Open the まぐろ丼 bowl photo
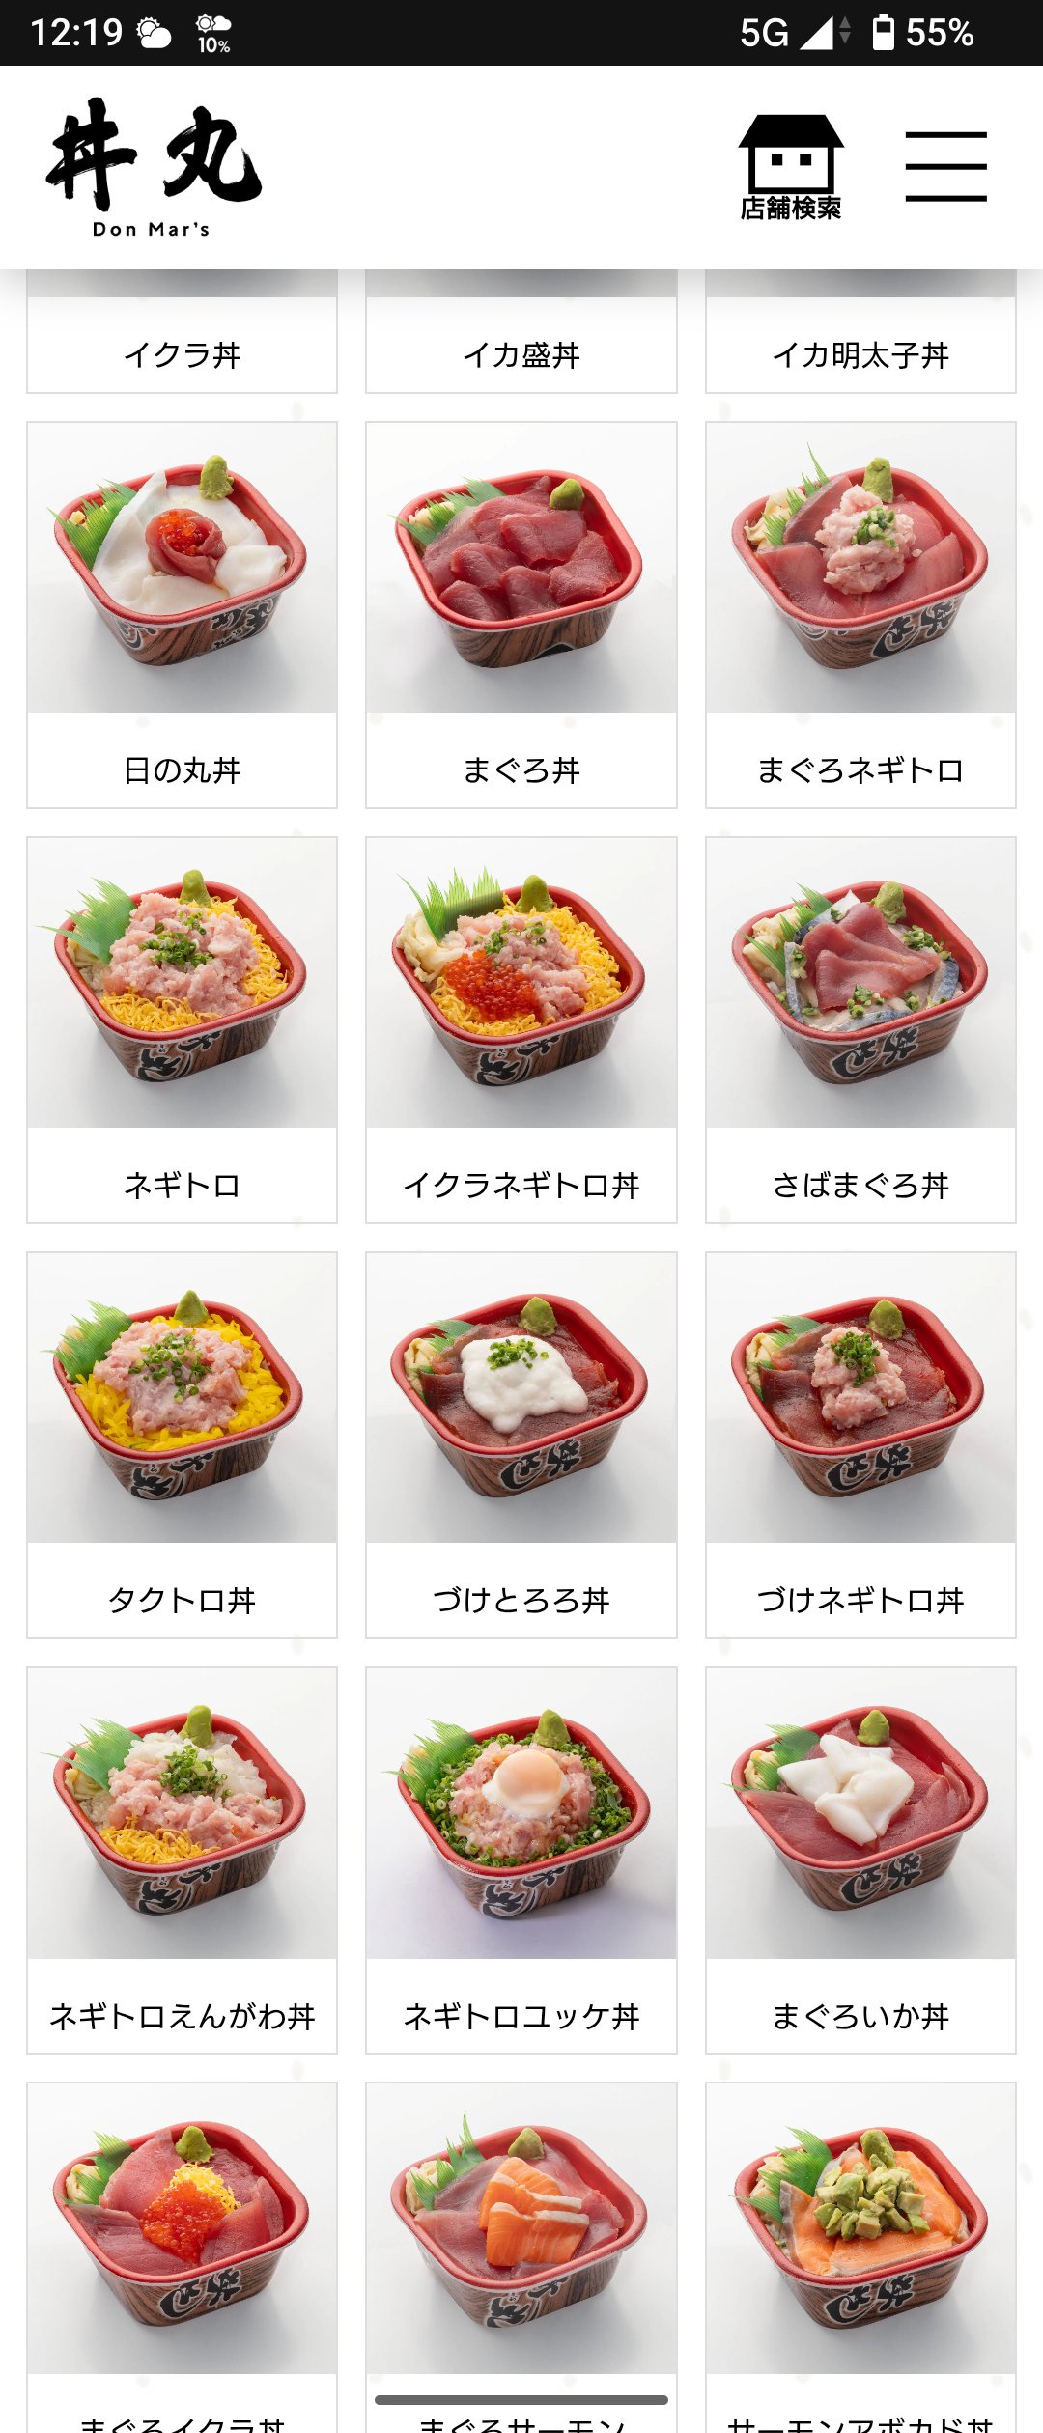Image resolution: width=1043 pixels, height=2433 pixels. (x=521, y=568)
